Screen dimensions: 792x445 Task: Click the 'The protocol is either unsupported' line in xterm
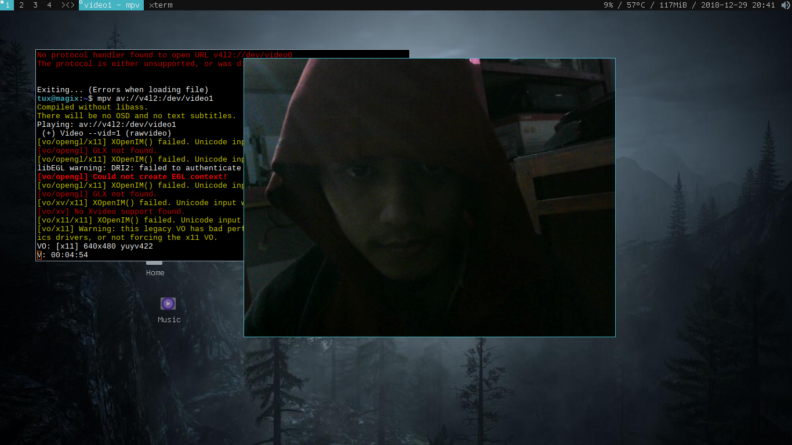[x=140, y=64]
